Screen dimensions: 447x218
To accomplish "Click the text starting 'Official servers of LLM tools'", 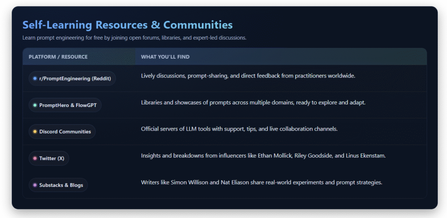I will [x=239, y=129].
